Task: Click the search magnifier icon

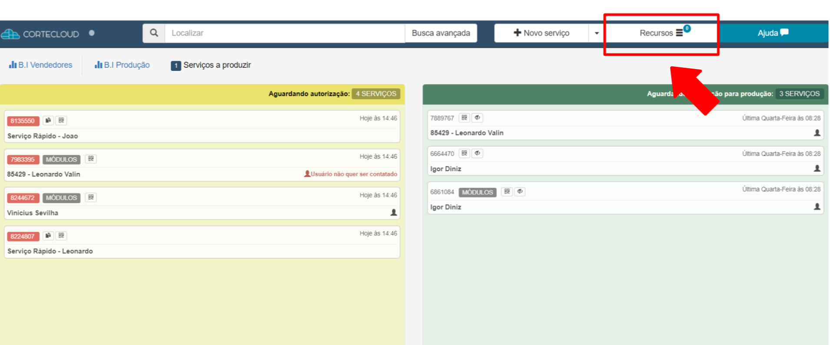Action: coord(154,33)
